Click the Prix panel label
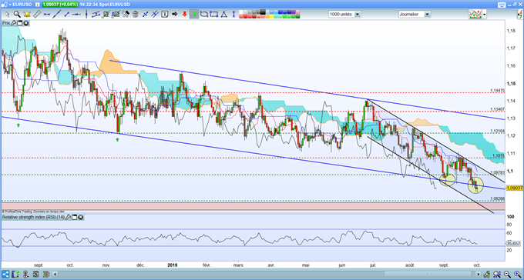 (x=6, y=23)
